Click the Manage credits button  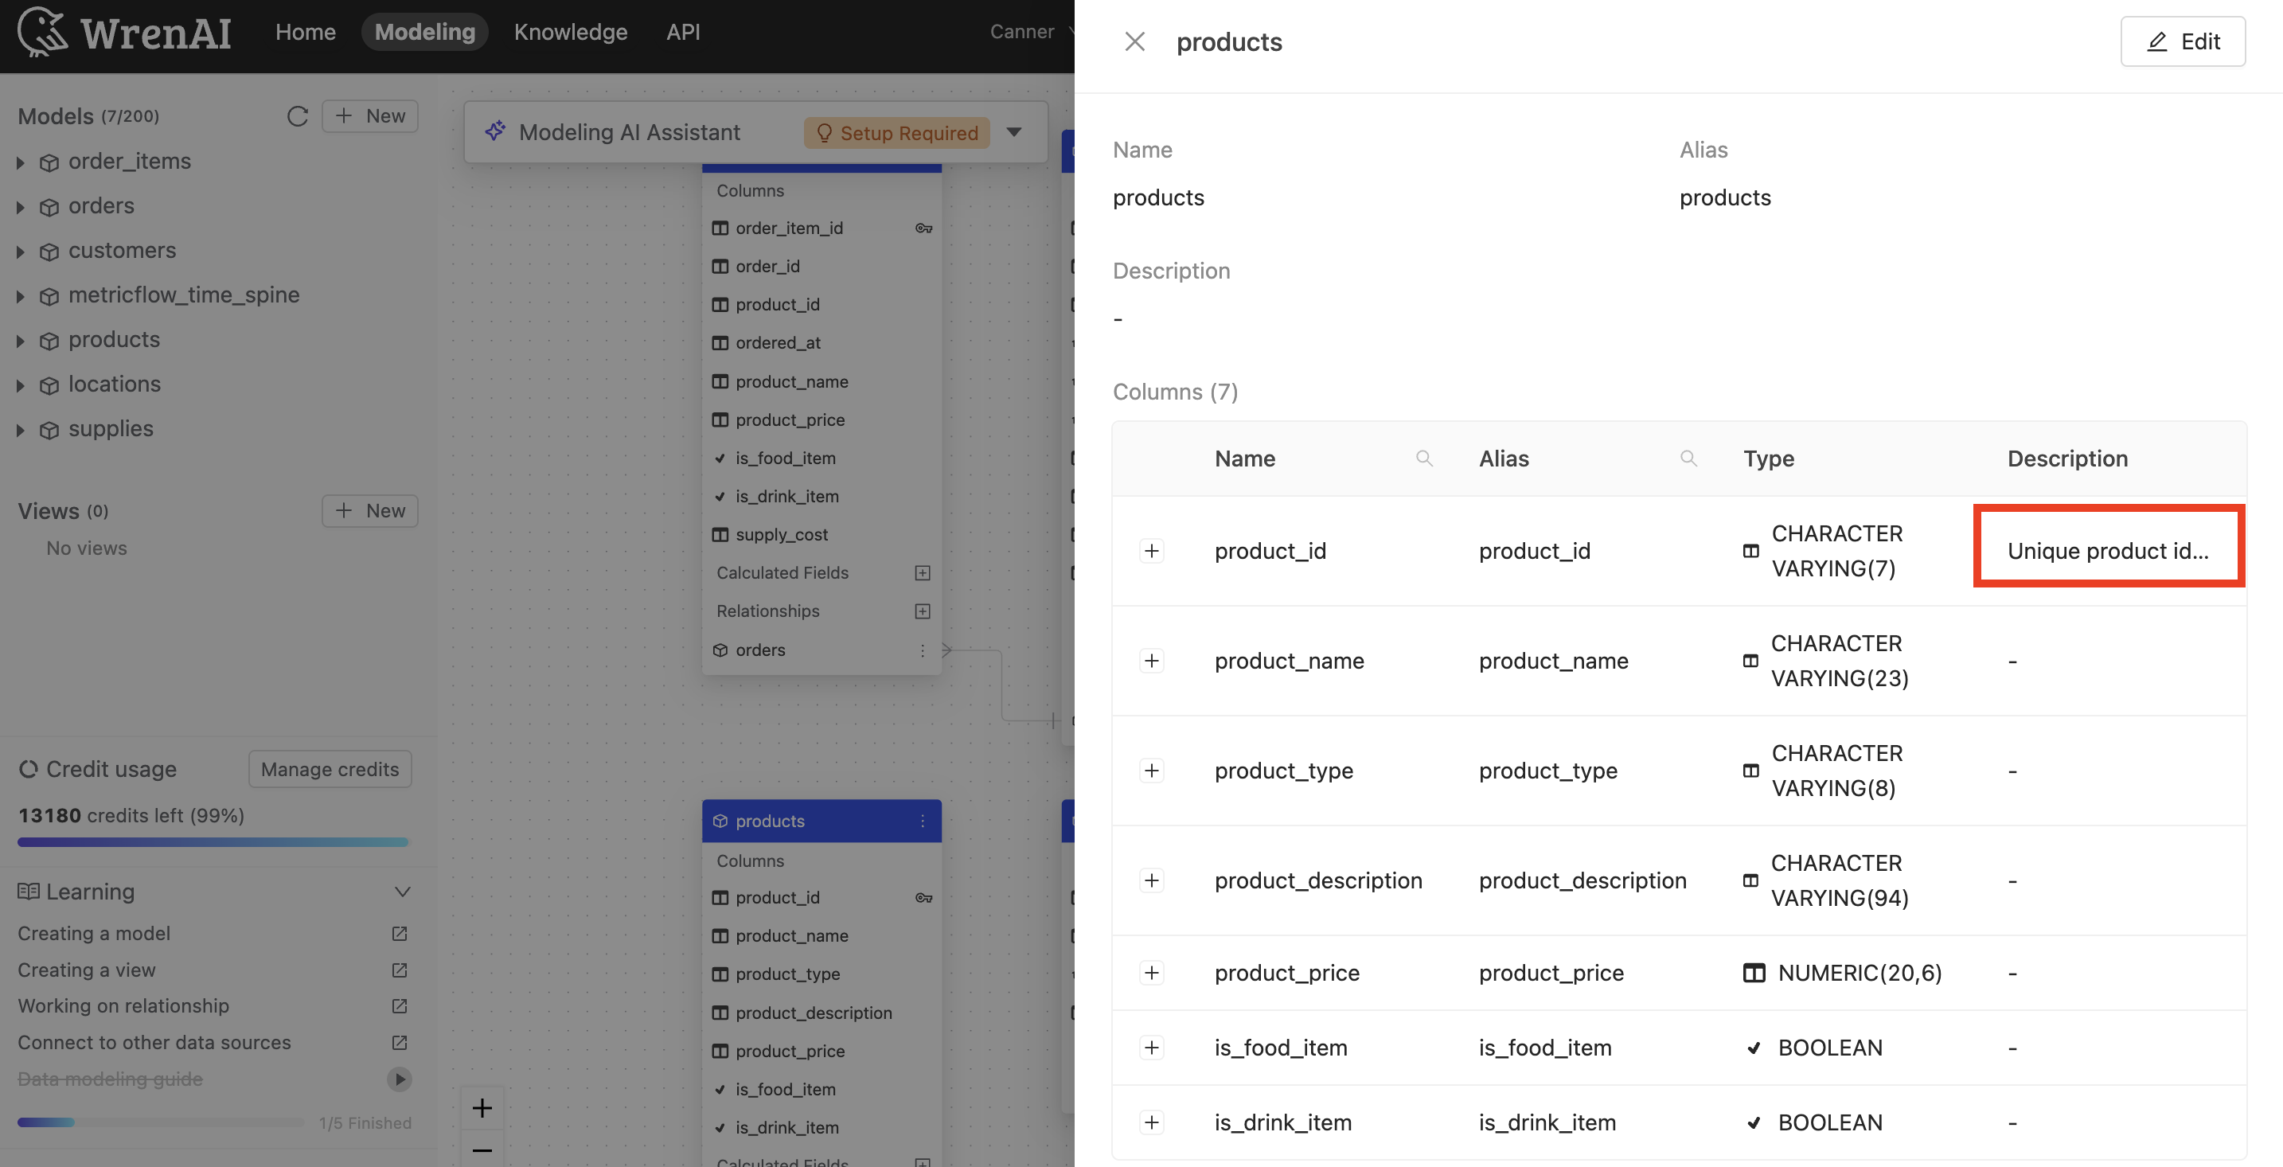pyautogui.click(x=330, y=769)
